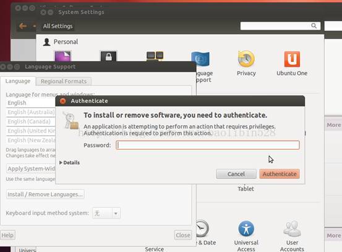Open the purple Appearance icon
342x252 pixels.
(63, 56)
